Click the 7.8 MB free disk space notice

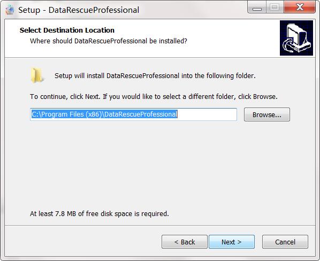pos(100,214)
